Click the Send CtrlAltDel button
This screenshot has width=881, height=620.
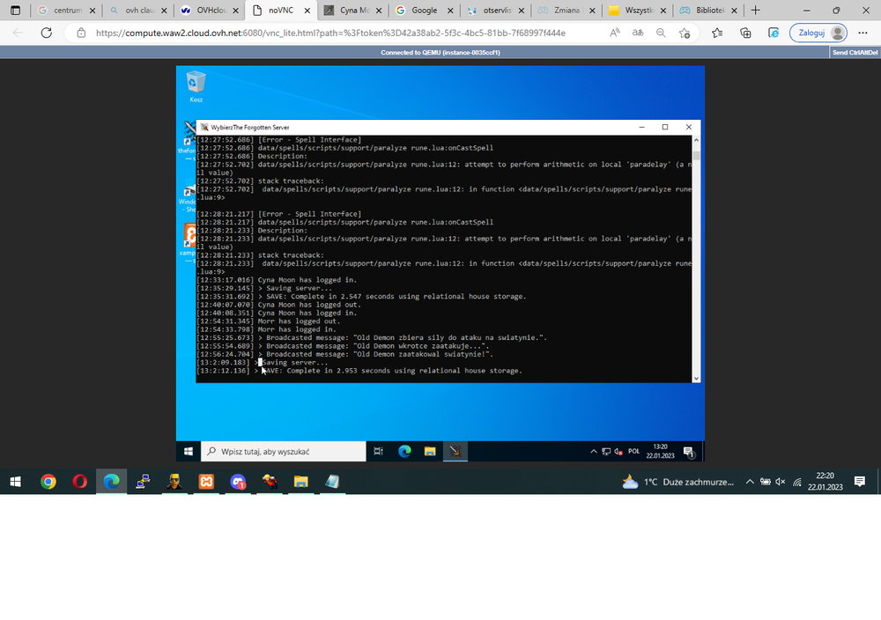[x=855, y=52]
